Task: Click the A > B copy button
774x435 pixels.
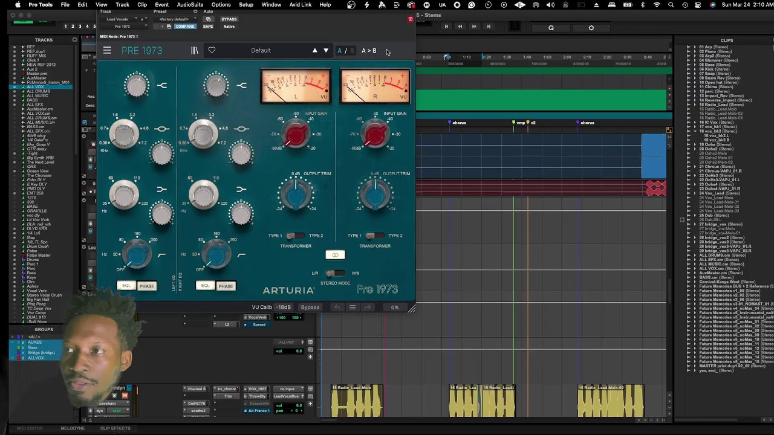Action: [x=369, y=51]
